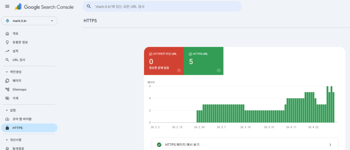Open 삭제 crossed-eye icon
Image resolution: width=350 pixels, height=150 pixels.
8,98
